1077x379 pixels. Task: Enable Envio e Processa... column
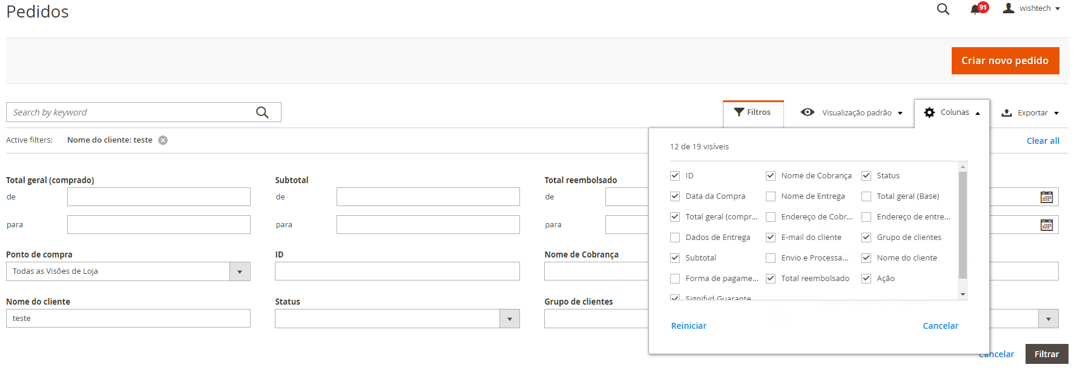point(771,258)
